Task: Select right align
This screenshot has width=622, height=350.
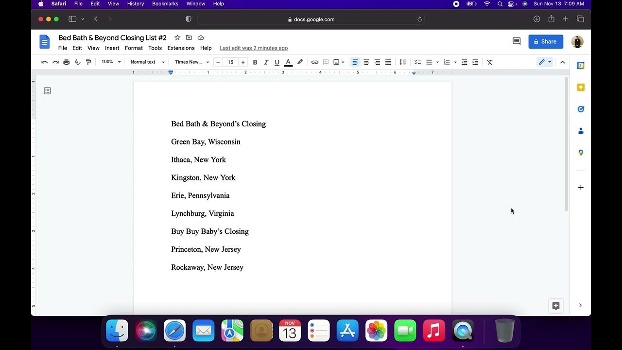Action: coord(377,62)
